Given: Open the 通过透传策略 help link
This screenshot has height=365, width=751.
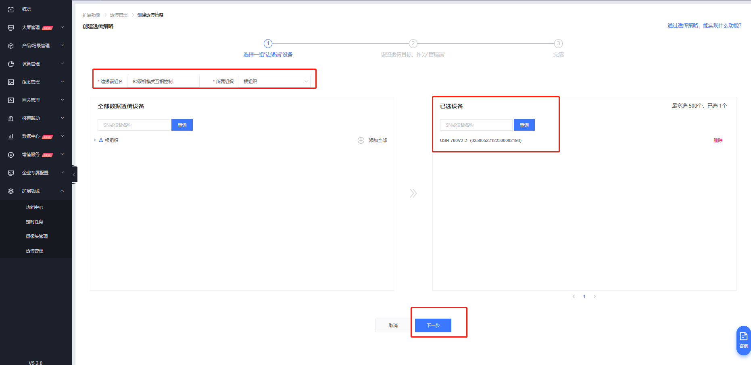Looking at the screenshot, I should coord(704,25).
